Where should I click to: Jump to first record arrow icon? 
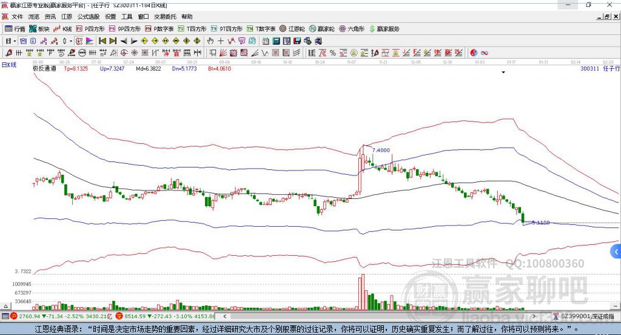click(x=102, y=41)
